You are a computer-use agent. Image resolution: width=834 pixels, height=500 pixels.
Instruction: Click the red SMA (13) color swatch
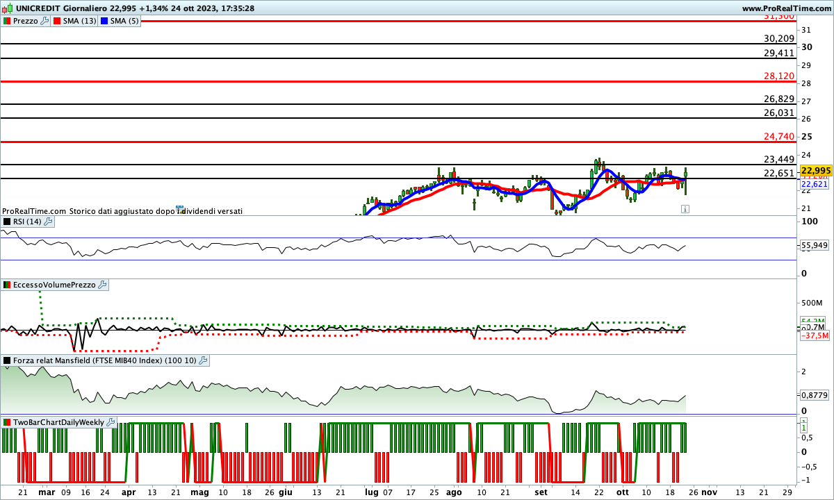click(x=56, y=21)
